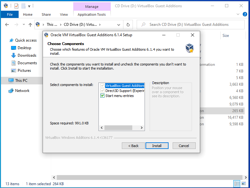The width and height of the screenshot is (250, 188).
Task: Click the Properties quick access toolbar icon
Action: tap(16, 6)
